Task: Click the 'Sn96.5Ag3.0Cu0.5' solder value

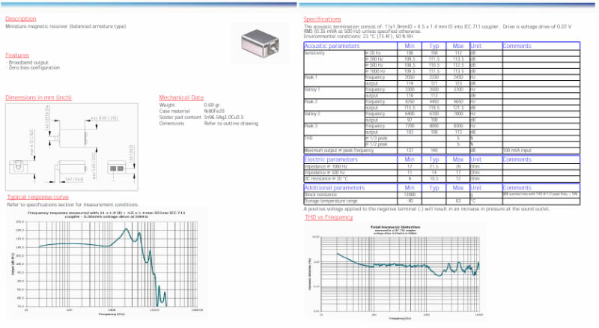Action: click(223, 118)
